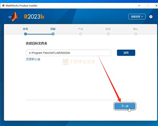The width and height of the screenshot is (158, 126).
Task: Click the 选择目标文件夹 heading
Action: [x=36, y=43]
